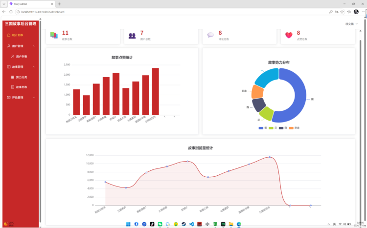Click the two-users icon for 用户总数

(x=132, y=36)
